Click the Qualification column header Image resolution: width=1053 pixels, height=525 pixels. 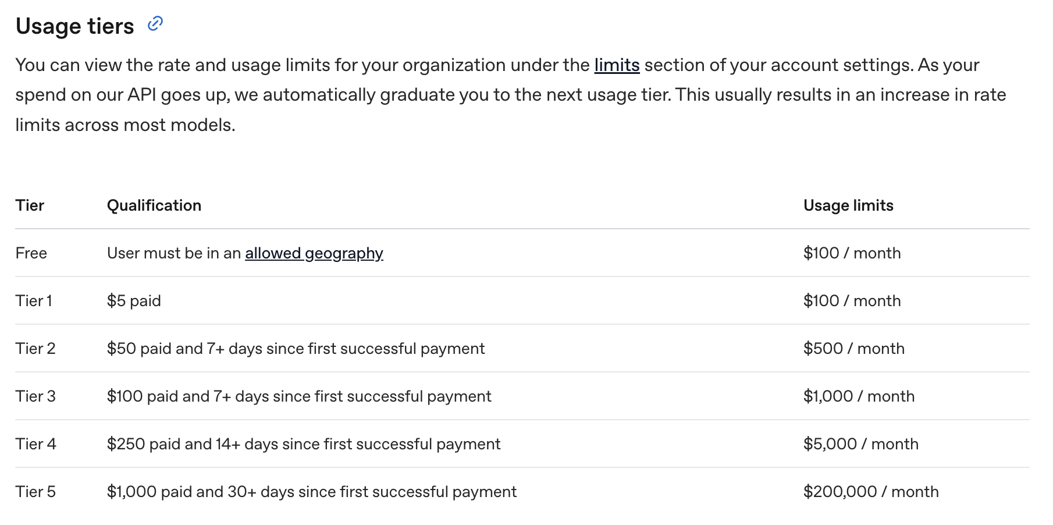[x=154, y=205]
